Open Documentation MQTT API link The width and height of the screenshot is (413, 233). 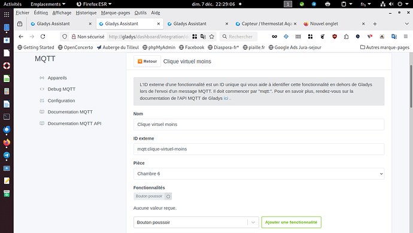click(x=74, y=123)
